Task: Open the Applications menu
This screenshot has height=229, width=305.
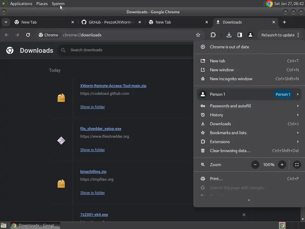Action: coord(21,4)
